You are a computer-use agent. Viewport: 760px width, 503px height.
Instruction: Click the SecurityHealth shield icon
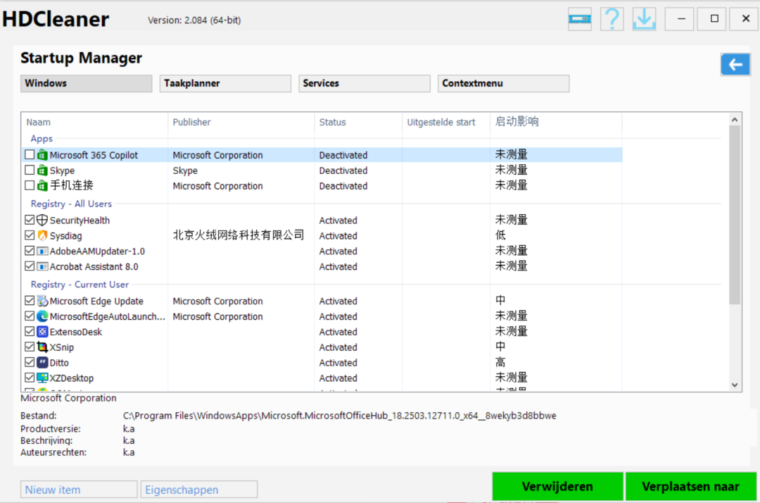pos(43,221)
